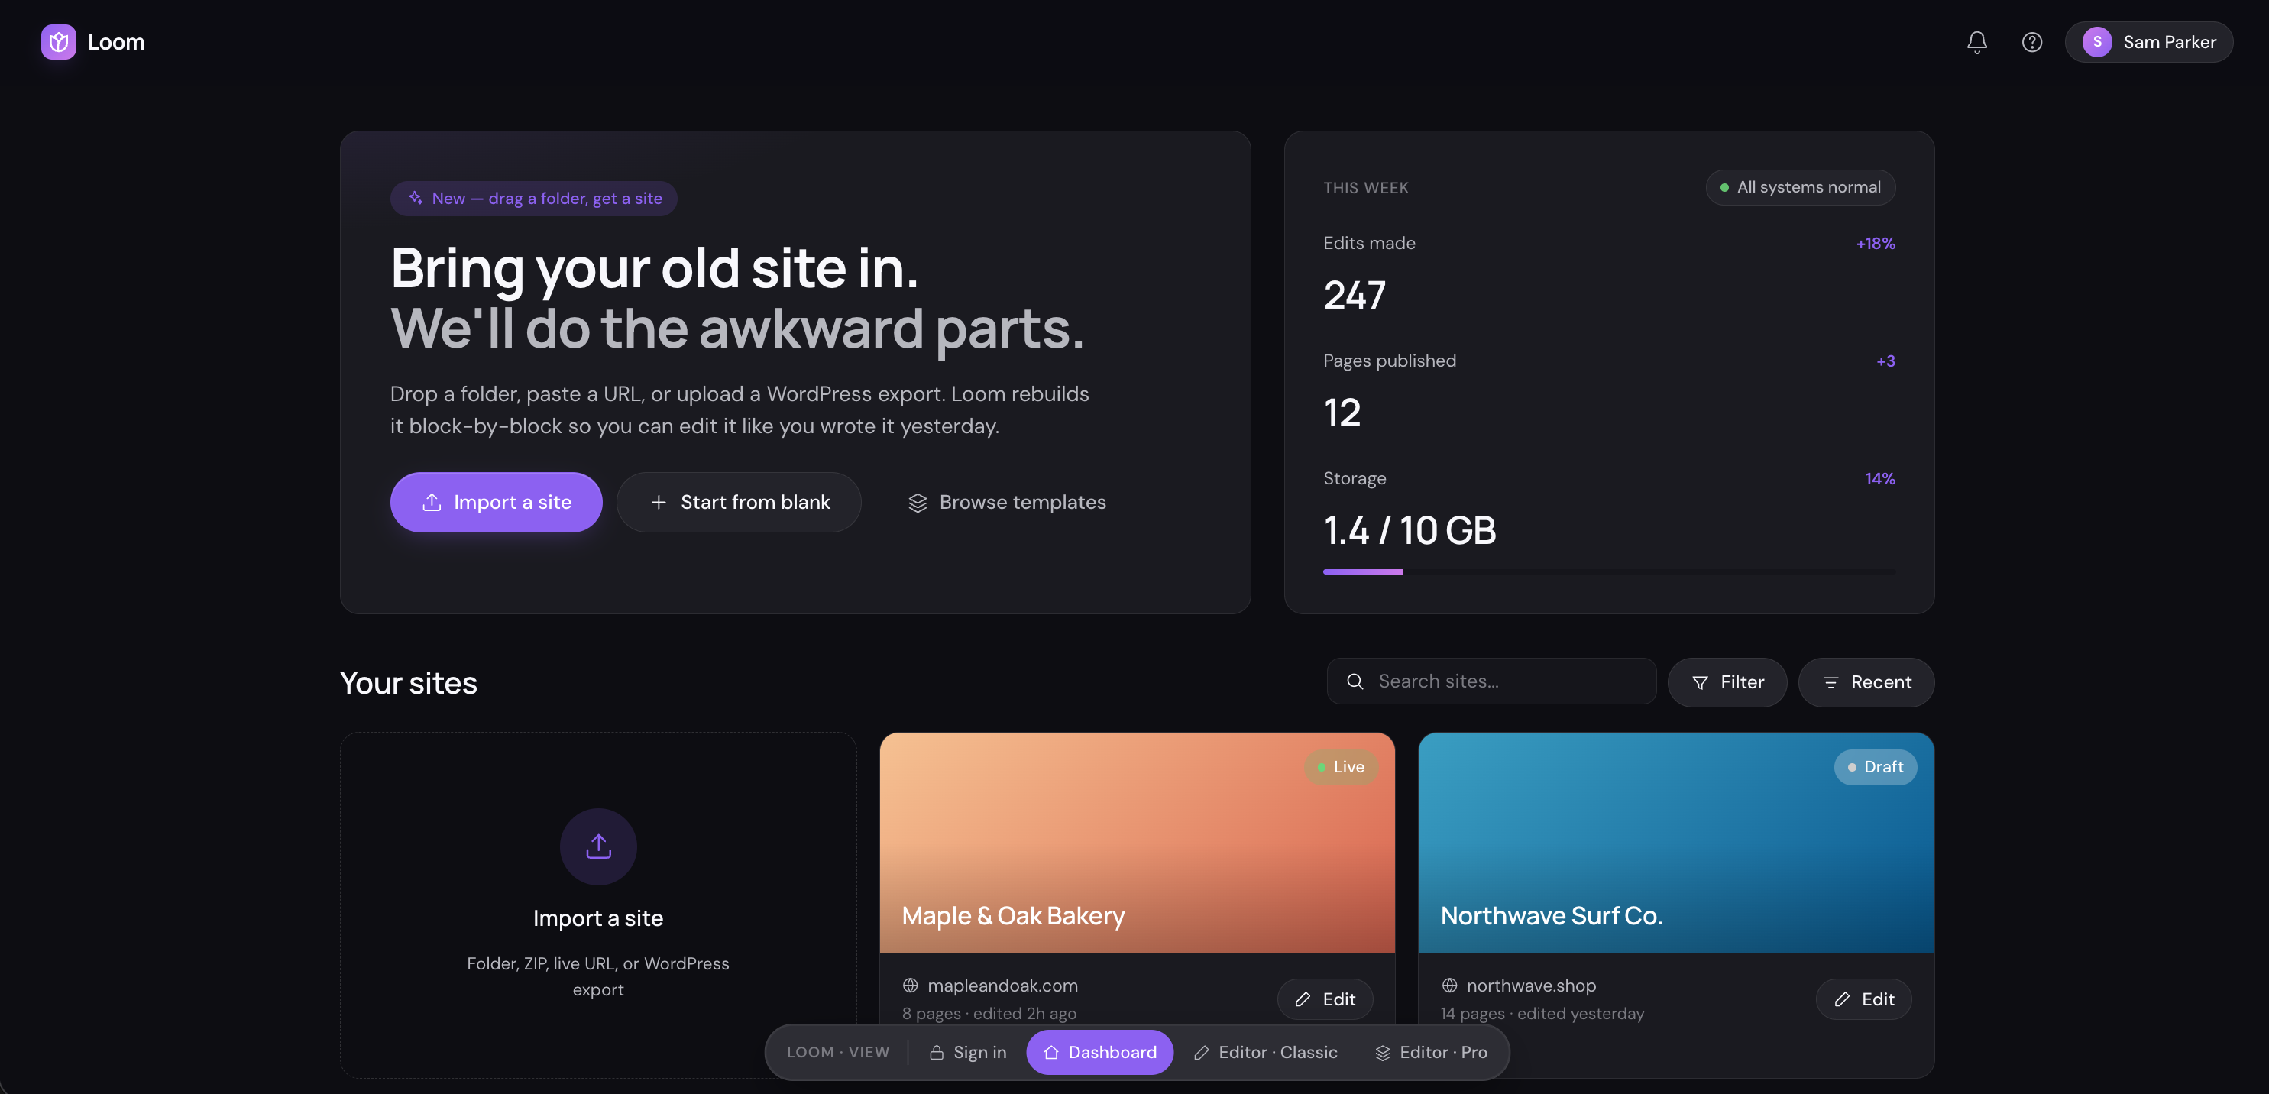Image resolution: width=2269 pixels, height=1094 pixels.
Task: Click the layers icon beside Browse templates
Action: point(917,502)
